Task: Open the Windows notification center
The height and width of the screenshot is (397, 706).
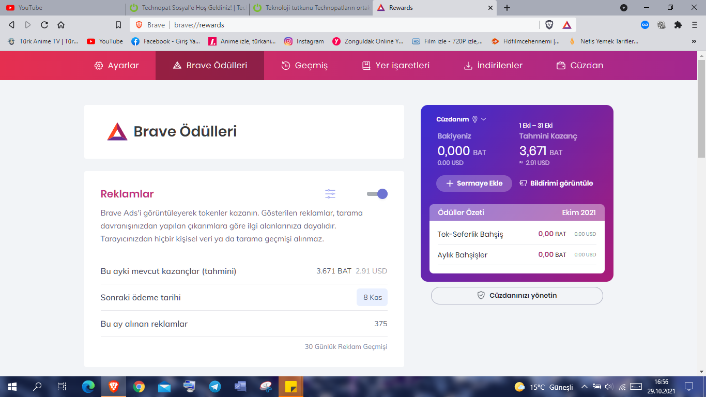Action: pyautogui.click(x=689, y=387)
